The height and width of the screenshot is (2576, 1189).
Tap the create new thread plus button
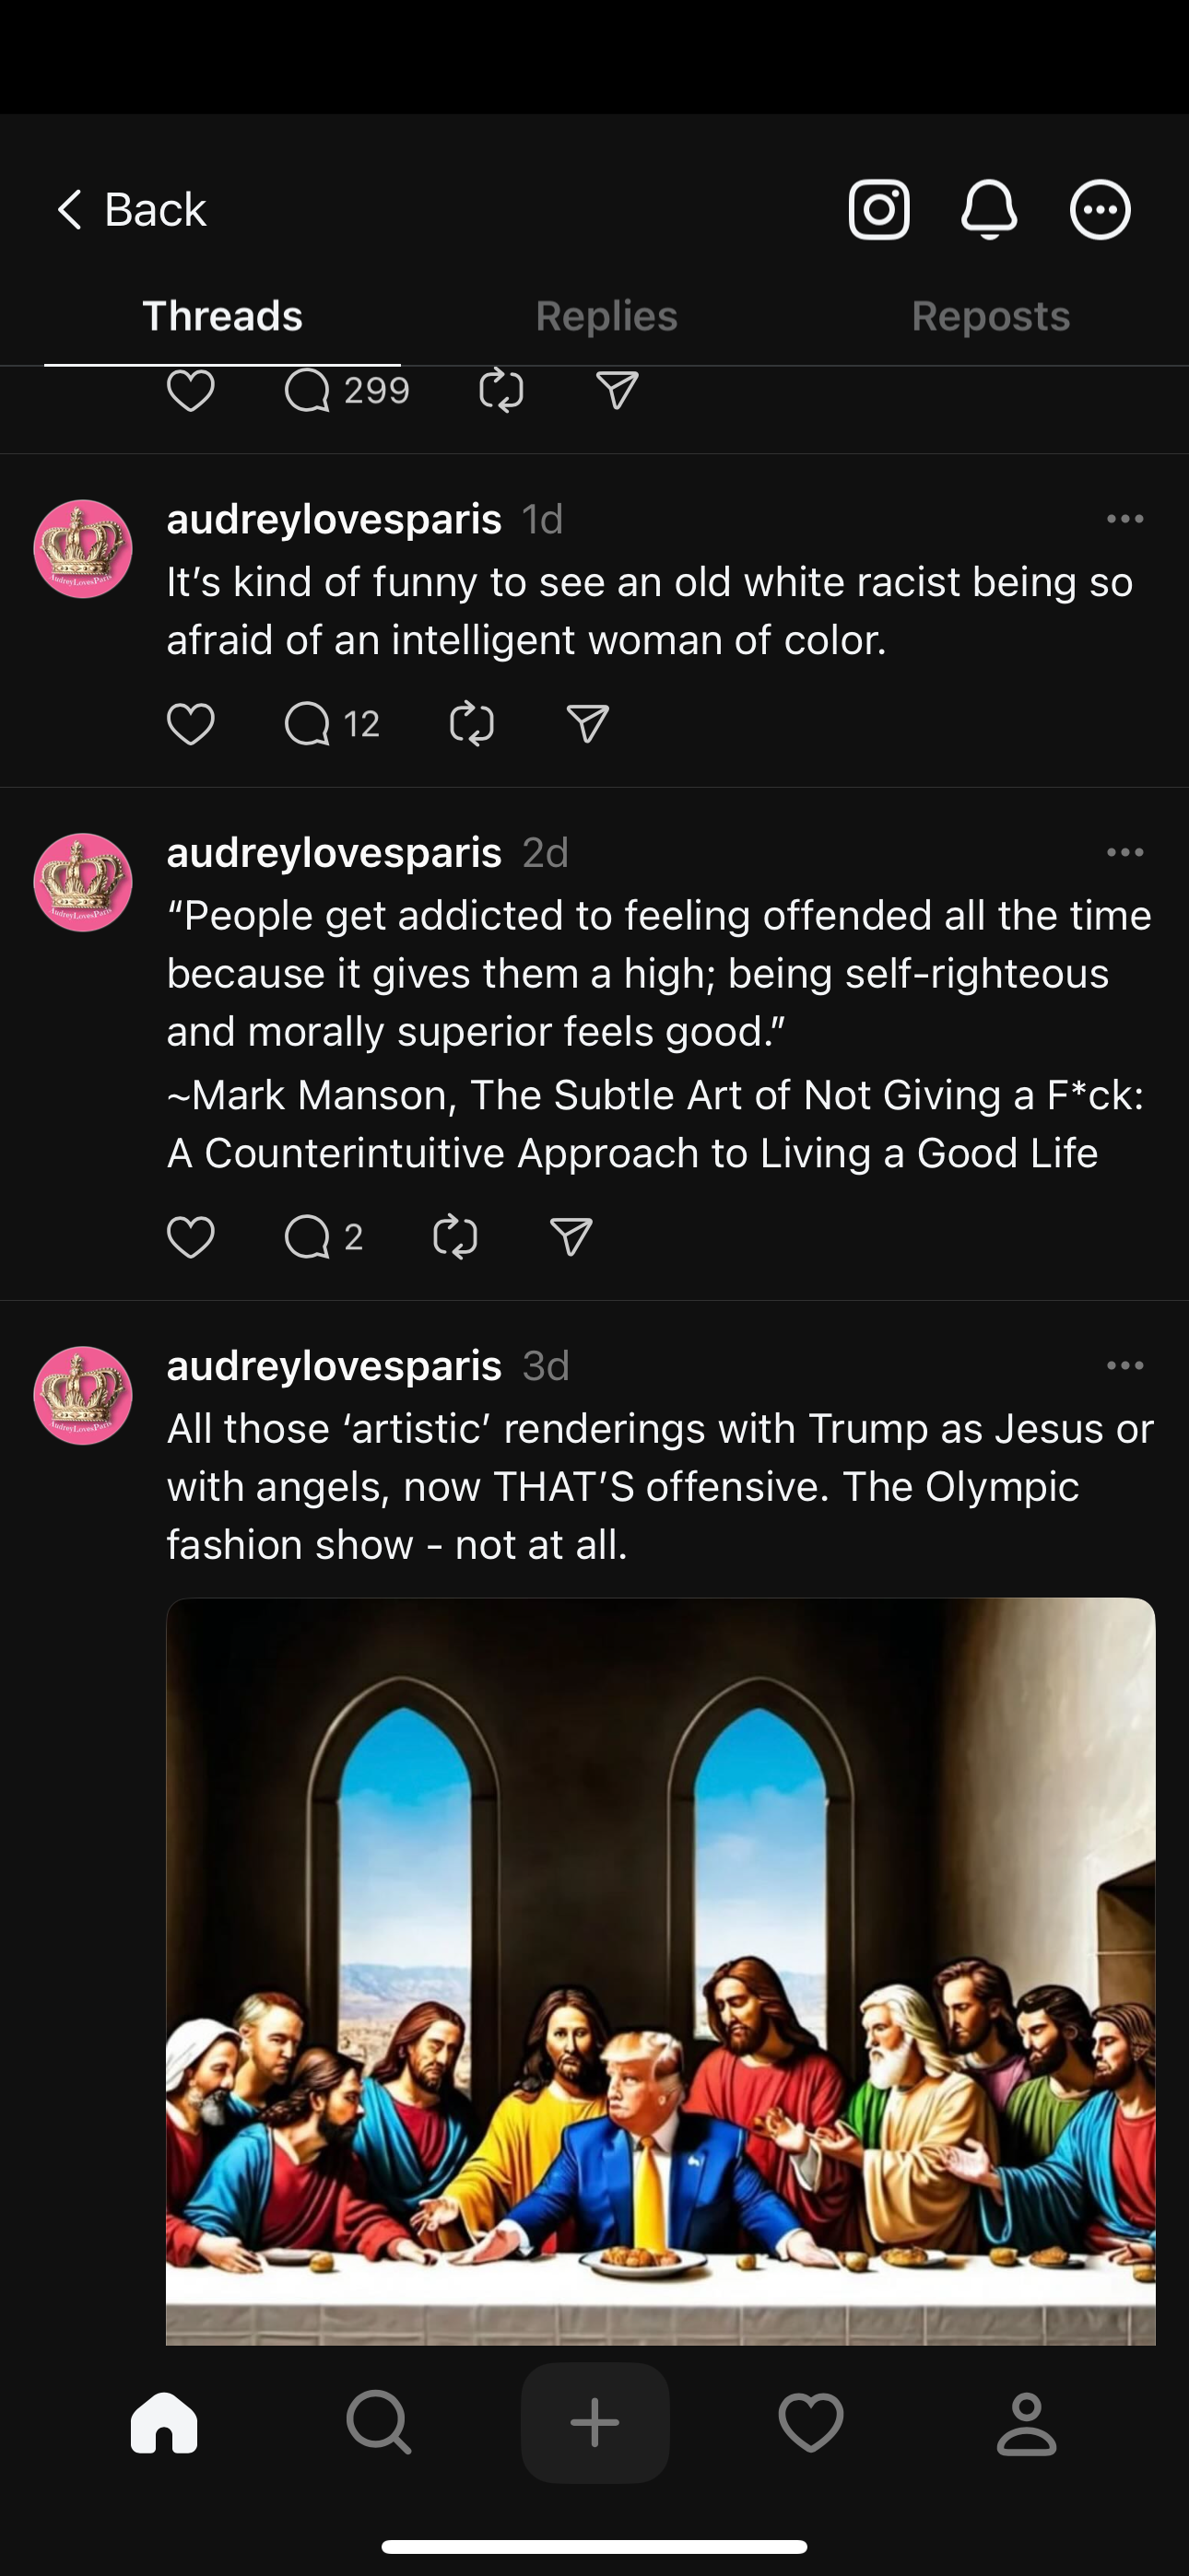pos(594,2422)
